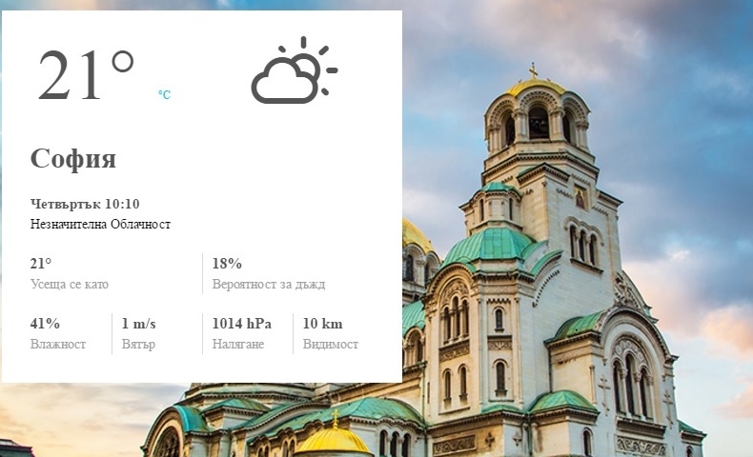The height and width of the screenshot is (457, 753).
Task: Click the partly cloudy weather icon
Action: click(294, 70)
